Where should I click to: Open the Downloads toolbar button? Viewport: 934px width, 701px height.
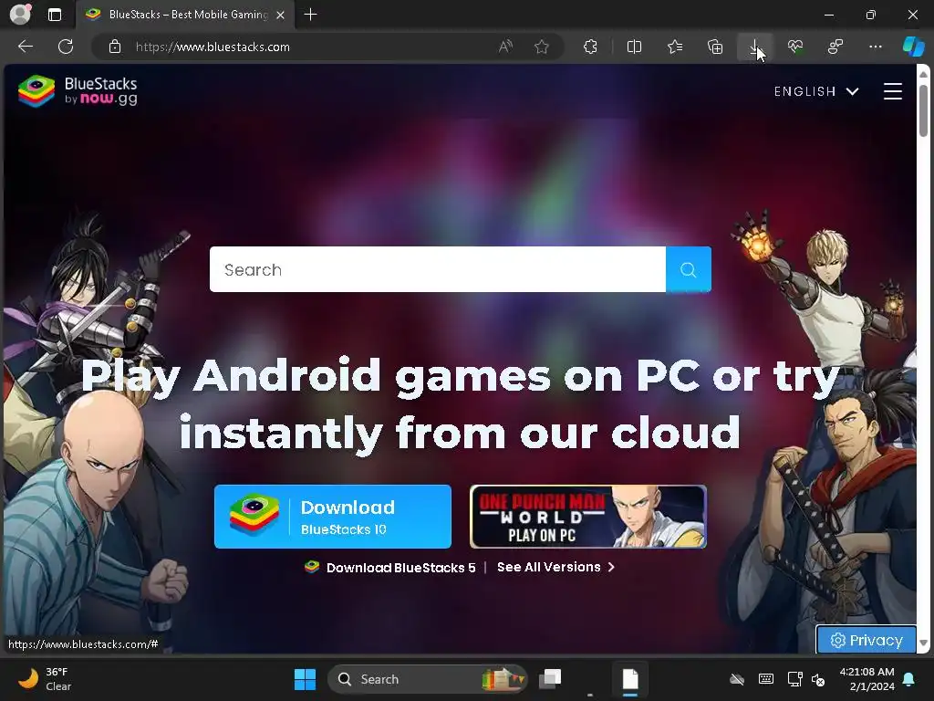[754, 47]
